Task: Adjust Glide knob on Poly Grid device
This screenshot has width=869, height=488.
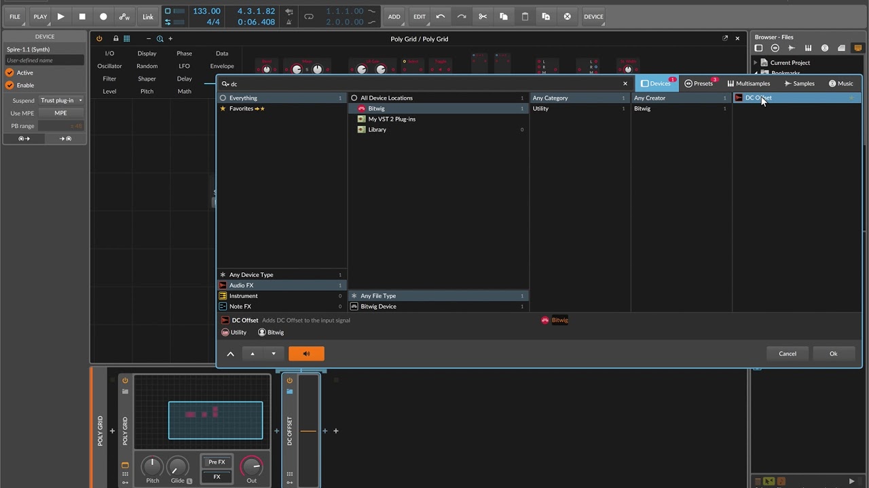Action: pos(177,466)
